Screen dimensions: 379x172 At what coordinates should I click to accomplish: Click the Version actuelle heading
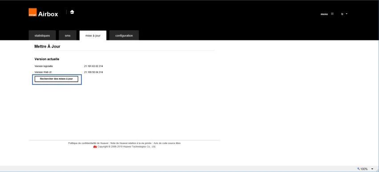point(47,59)
